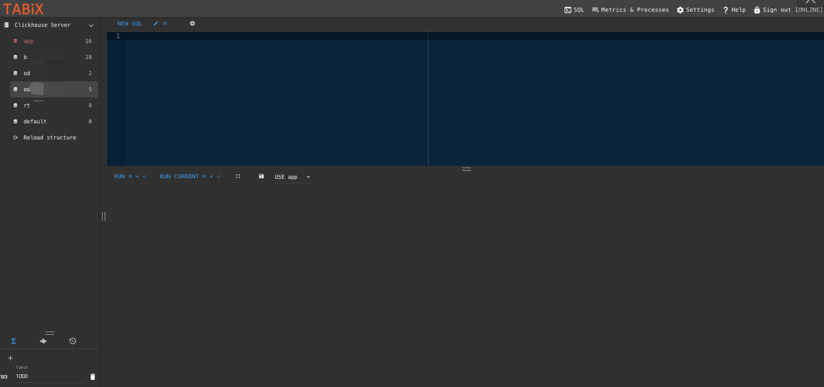
Task: Sign out of Tabix
Action: [772, 10]
